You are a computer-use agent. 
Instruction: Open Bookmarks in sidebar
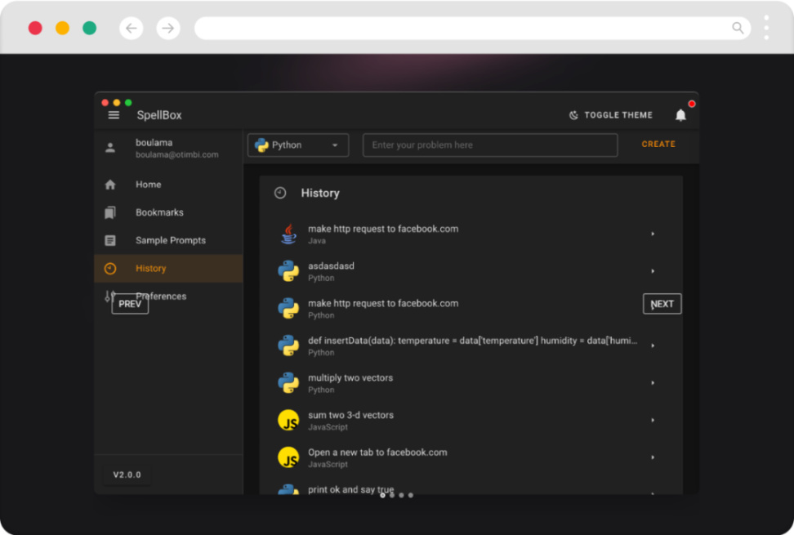tap(168, 212)
